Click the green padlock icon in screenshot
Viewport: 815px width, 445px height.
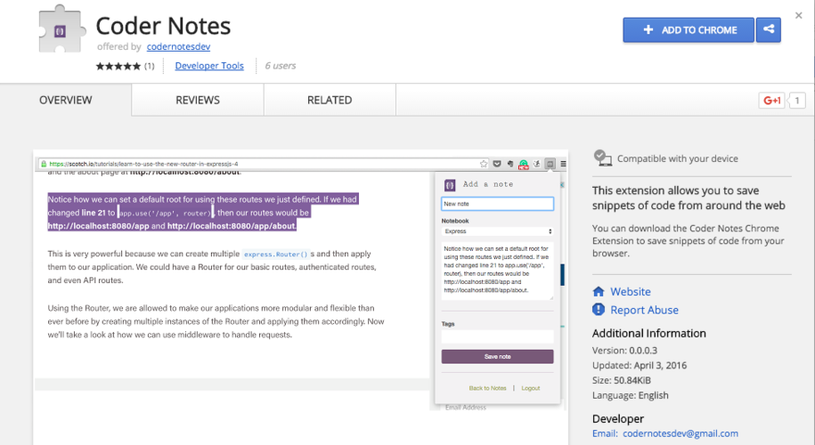(x=44, y=164)
